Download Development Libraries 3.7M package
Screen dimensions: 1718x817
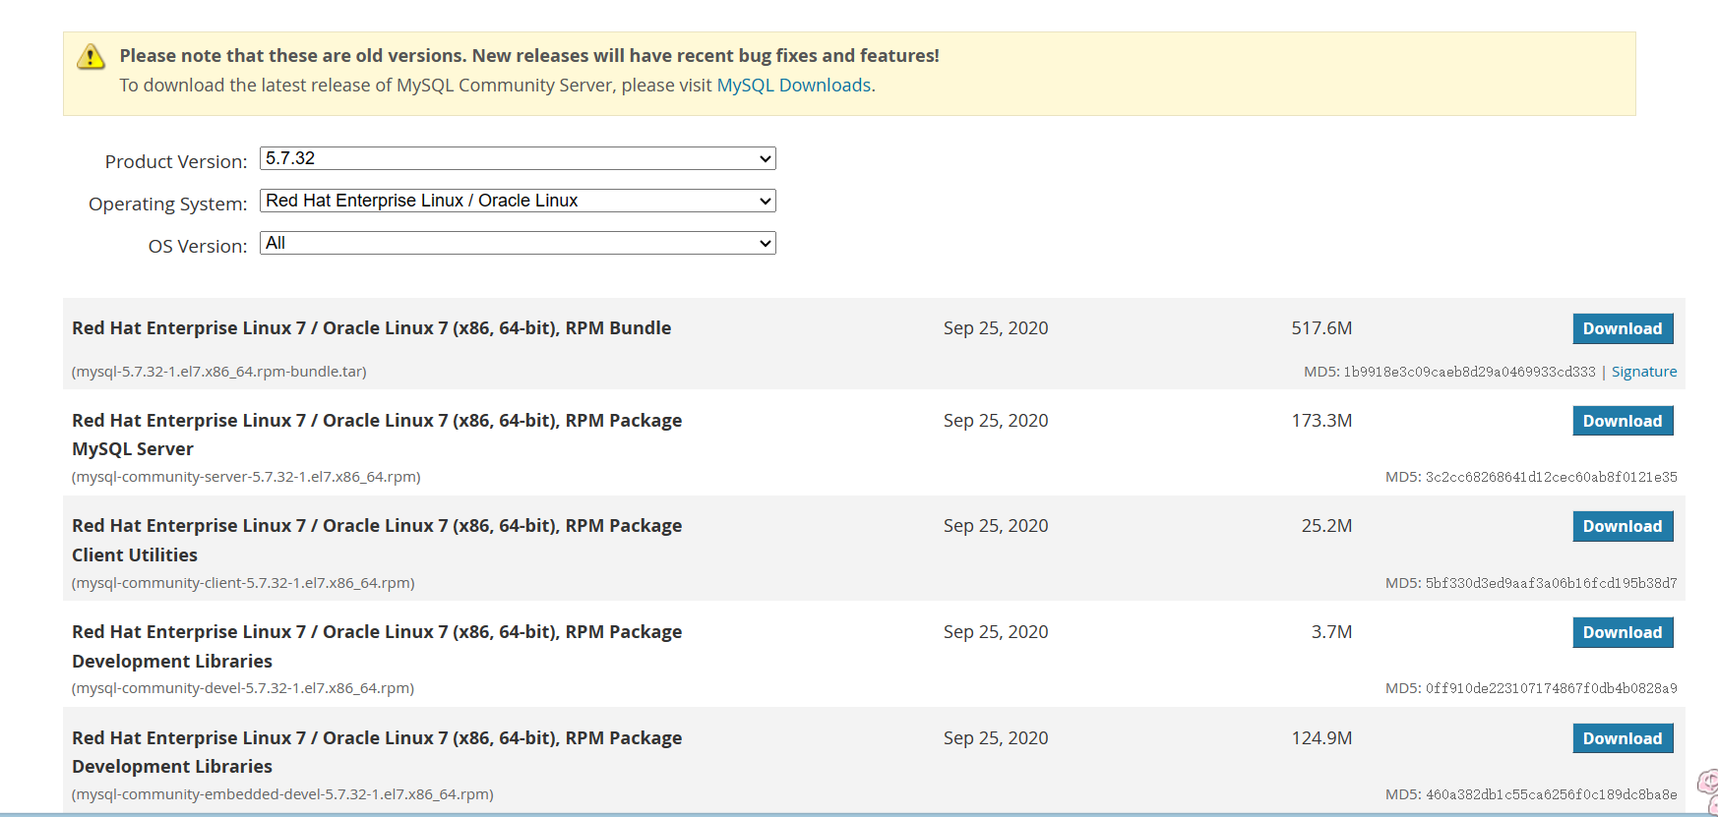tap(1623, 632)
